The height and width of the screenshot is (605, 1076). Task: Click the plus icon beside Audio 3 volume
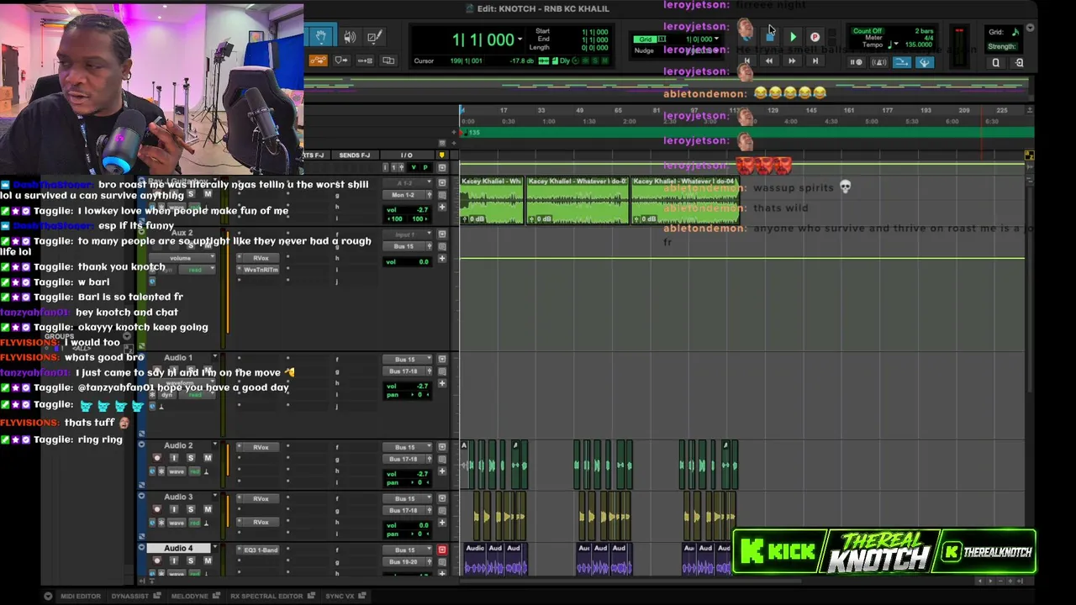[x=442, y=523]
